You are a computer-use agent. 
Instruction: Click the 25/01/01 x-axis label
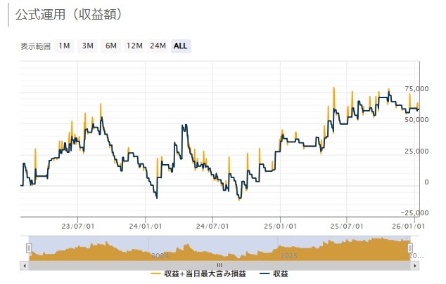279,226
